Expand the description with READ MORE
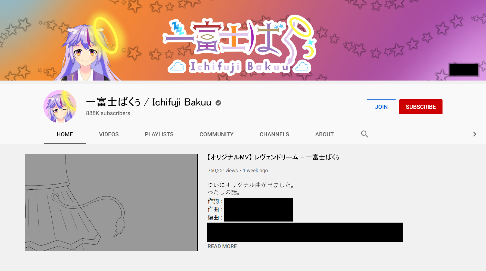486x271 pixels. (222, 246)
